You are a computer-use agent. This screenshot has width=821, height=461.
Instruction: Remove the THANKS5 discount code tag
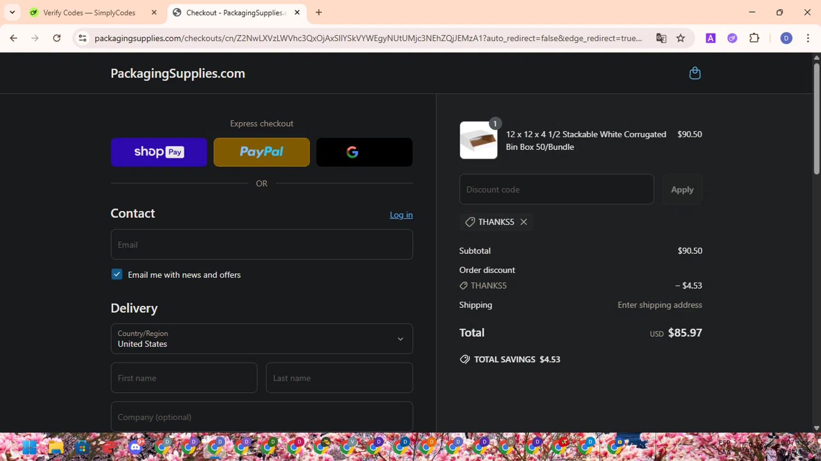(x=524, y=222)
